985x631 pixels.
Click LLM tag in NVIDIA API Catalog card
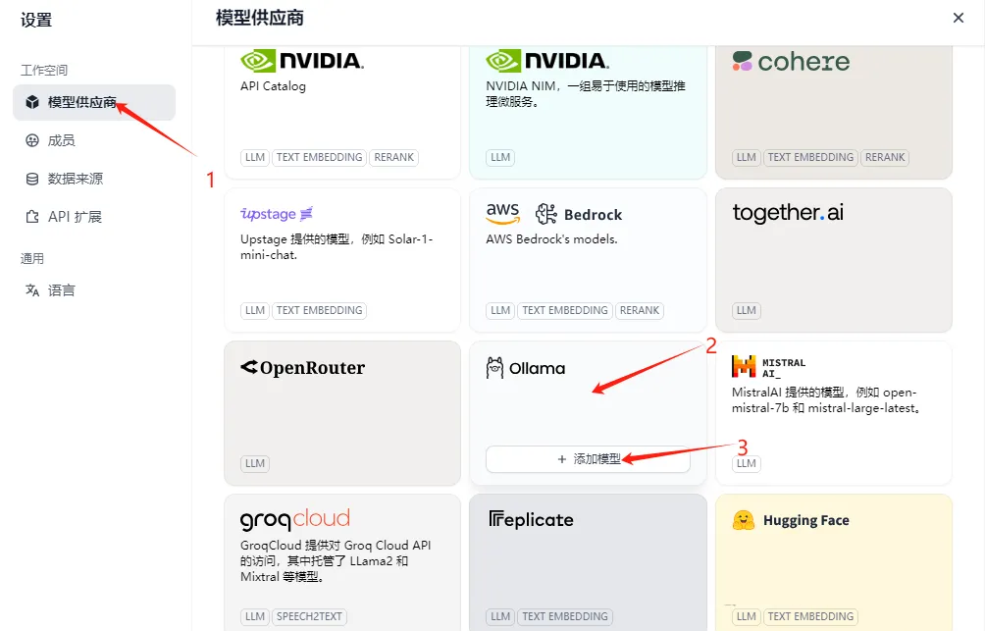point(255,157)
